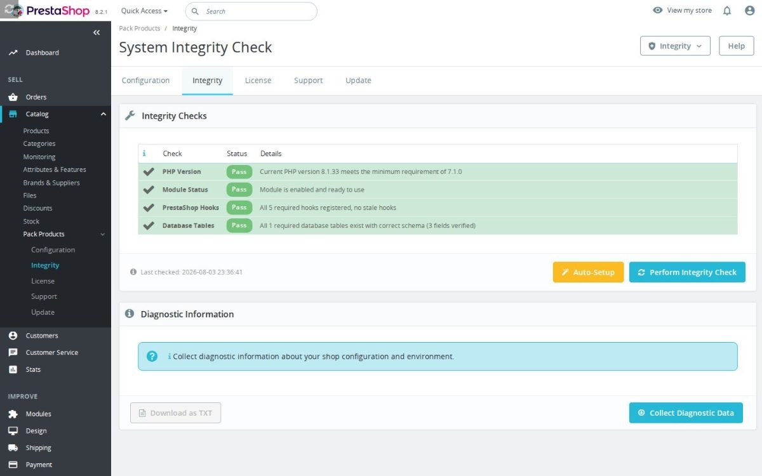Select the Integrity tab
Viewport: 762px width, 476px height.
pyautogui.click(x=208, y=81)
